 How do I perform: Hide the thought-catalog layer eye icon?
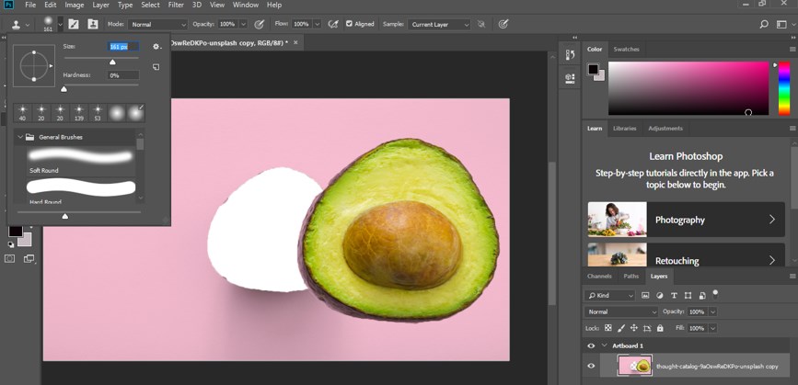591,366
